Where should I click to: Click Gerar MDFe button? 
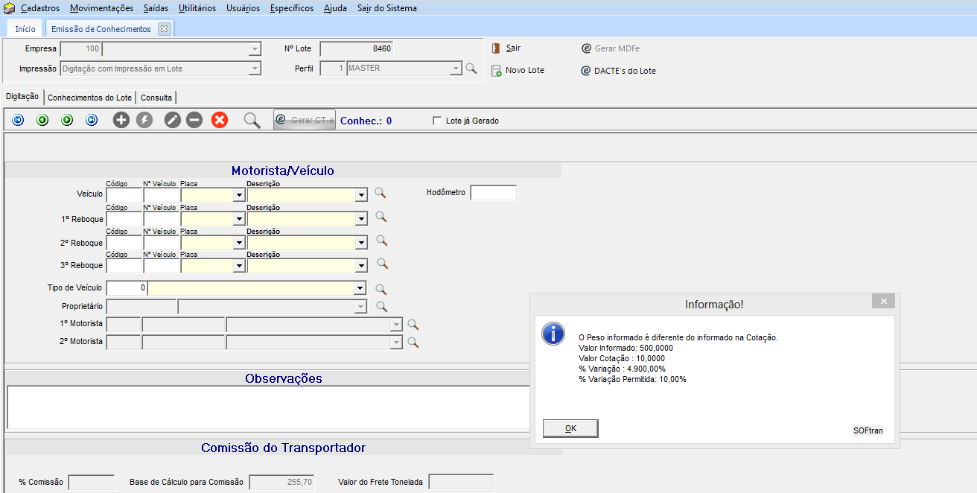(611, 48)
